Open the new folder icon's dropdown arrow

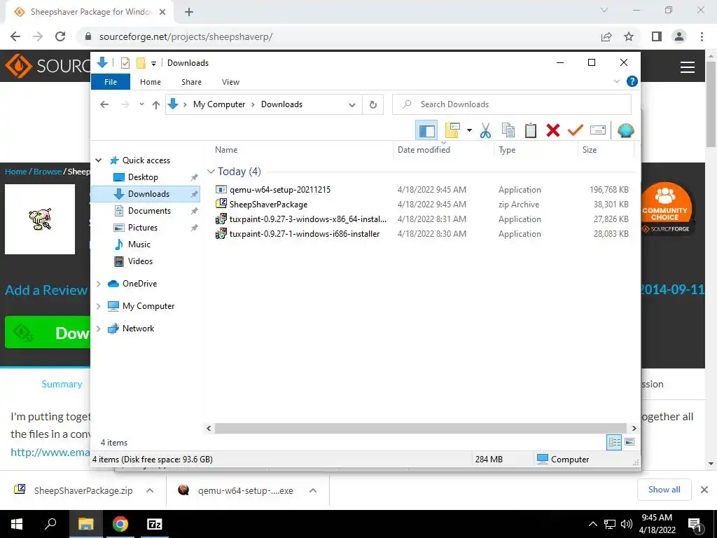point(469,131)
